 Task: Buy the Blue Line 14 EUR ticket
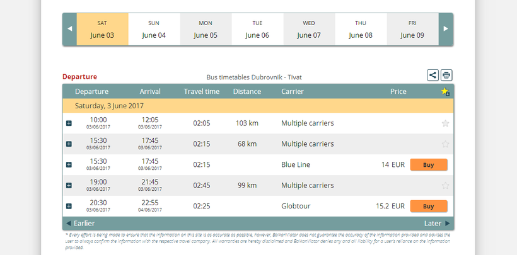[x=429, y=165]
